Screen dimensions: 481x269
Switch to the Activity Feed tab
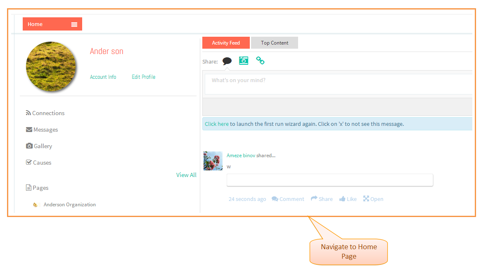(x=226, y=43)
